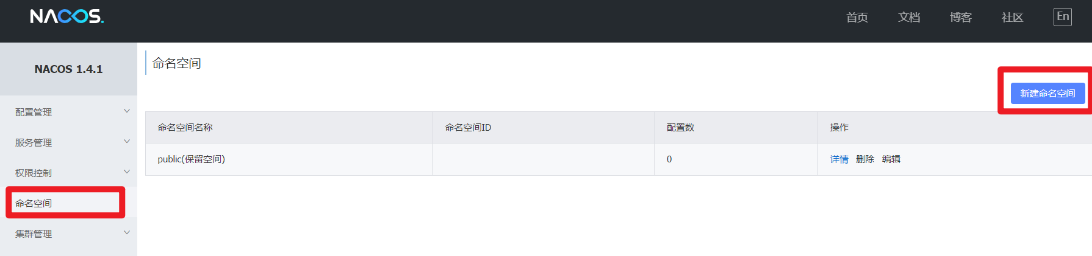
Task: Open 文档 in top navigation
Action: tap(909, 18)
